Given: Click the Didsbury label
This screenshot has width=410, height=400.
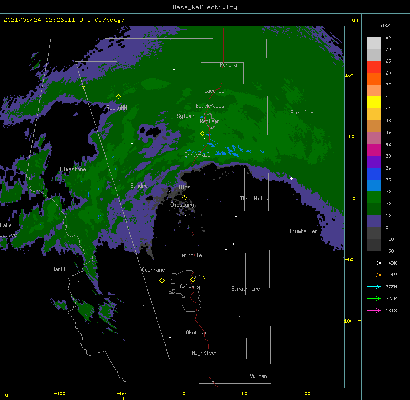Looking at the screenshot, I should tap(183, 205).
